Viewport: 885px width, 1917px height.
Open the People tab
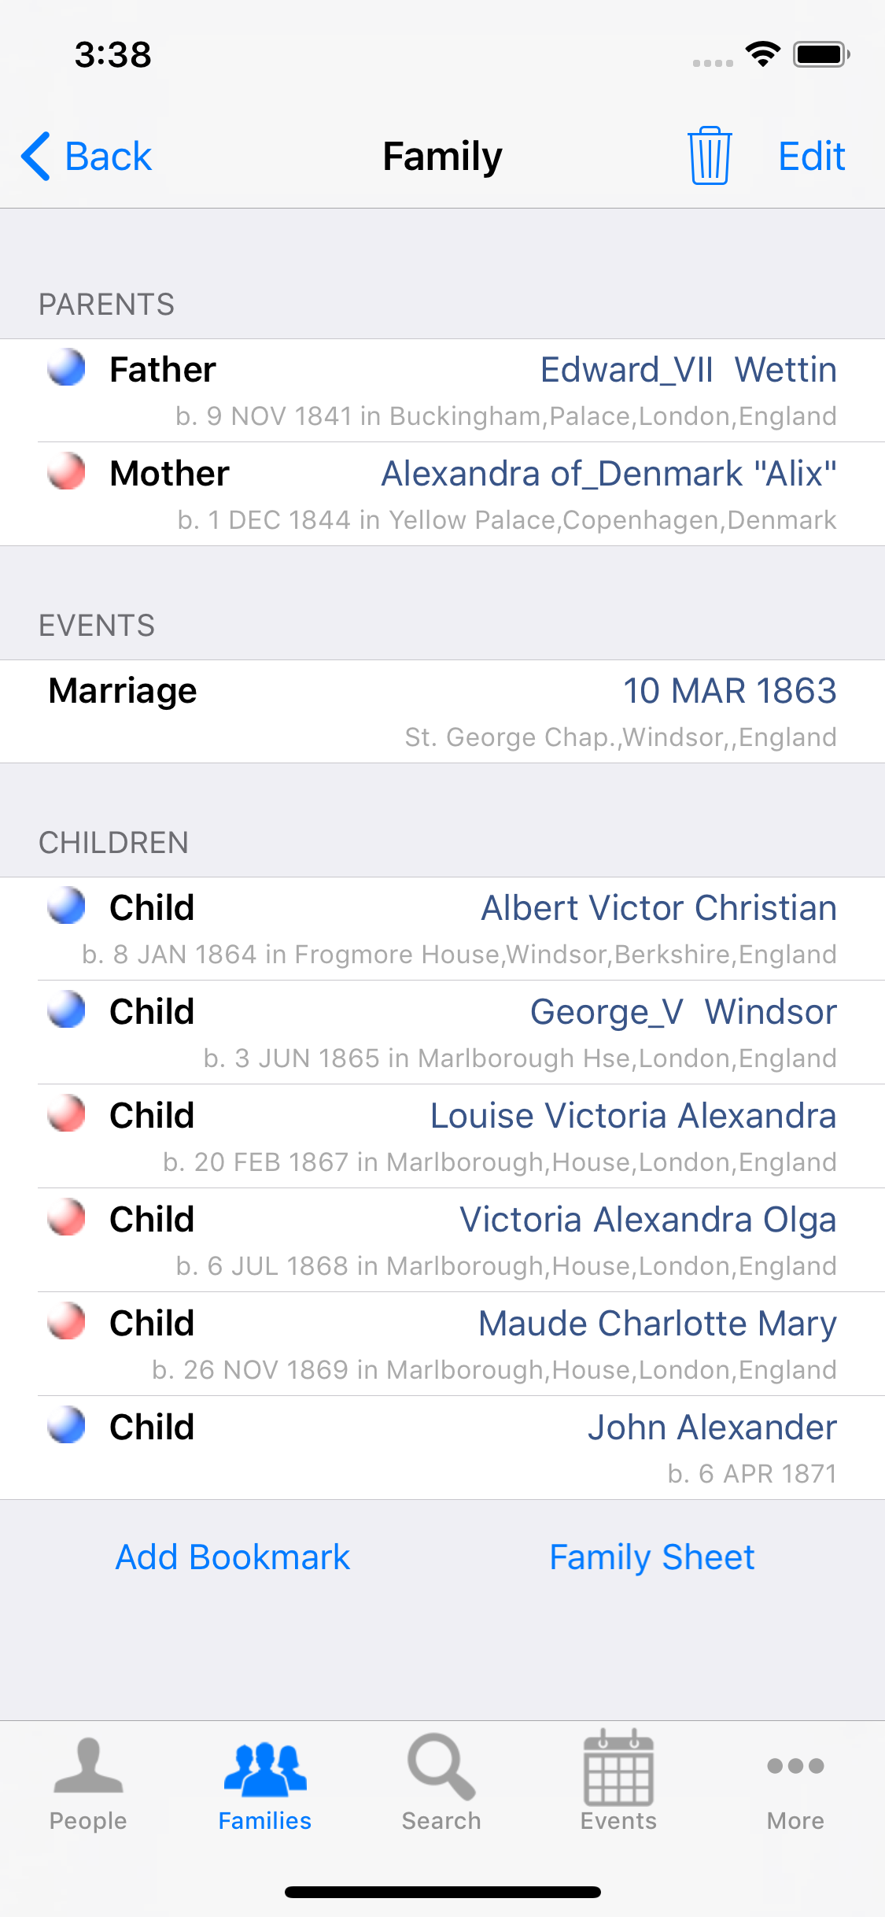(x=88, y=1783)
